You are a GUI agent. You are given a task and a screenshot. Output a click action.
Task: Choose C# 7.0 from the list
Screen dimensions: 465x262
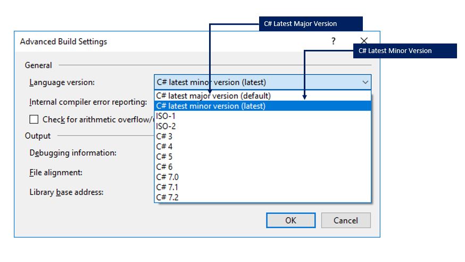point(168,177)
